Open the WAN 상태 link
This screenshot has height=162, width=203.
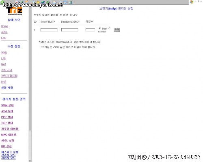(x=7, y=105)
